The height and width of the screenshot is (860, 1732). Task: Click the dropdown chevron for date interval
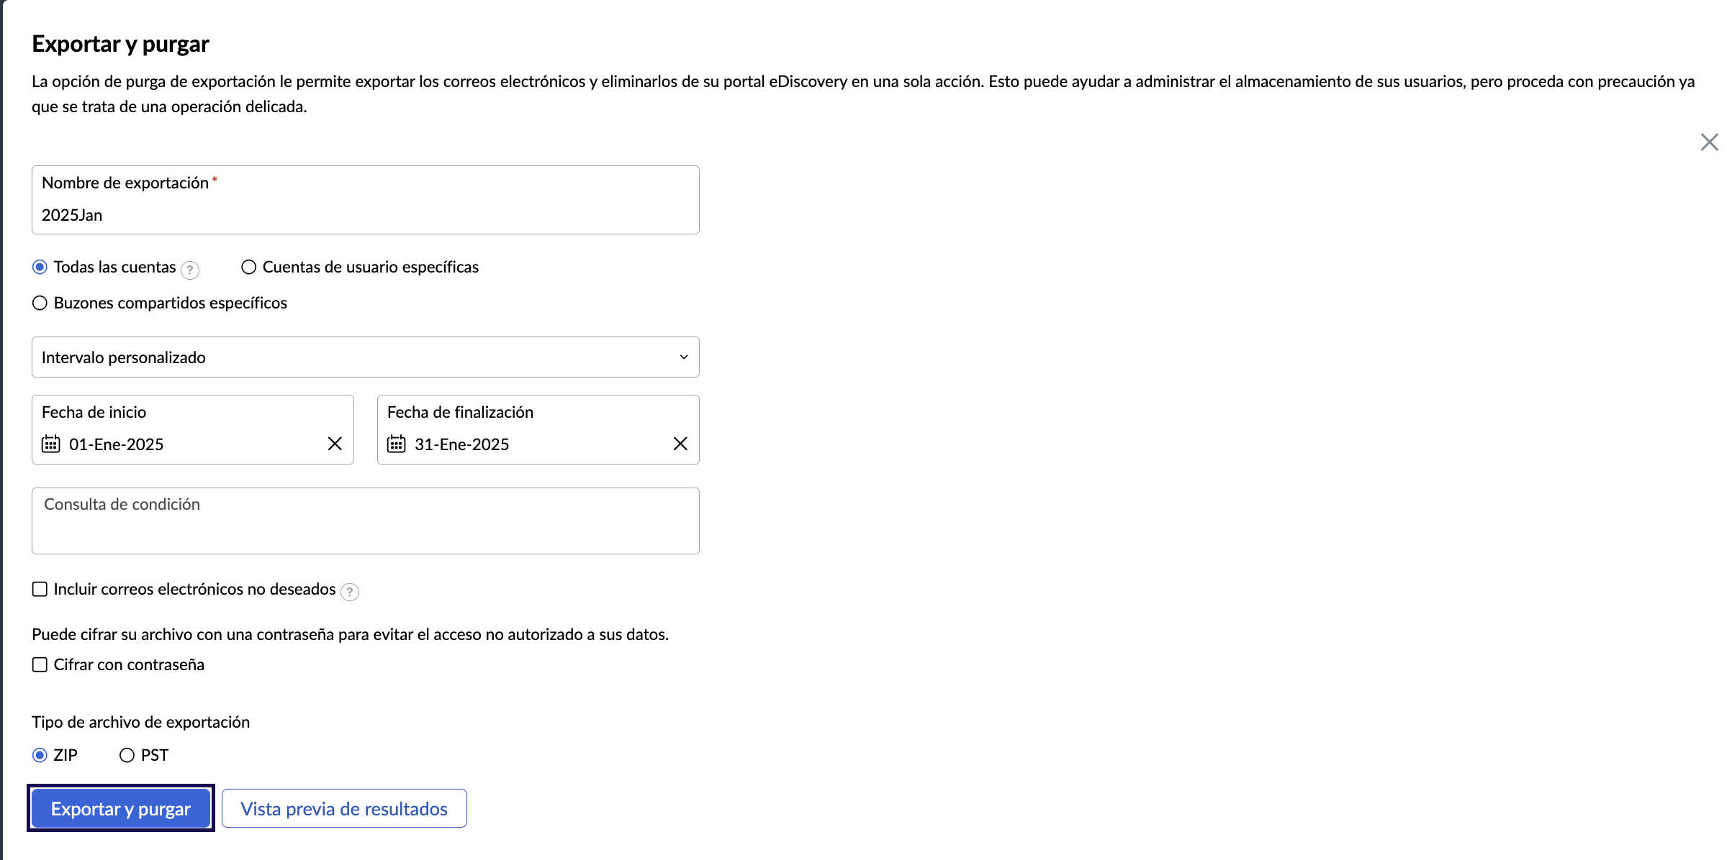pos(684,357)
